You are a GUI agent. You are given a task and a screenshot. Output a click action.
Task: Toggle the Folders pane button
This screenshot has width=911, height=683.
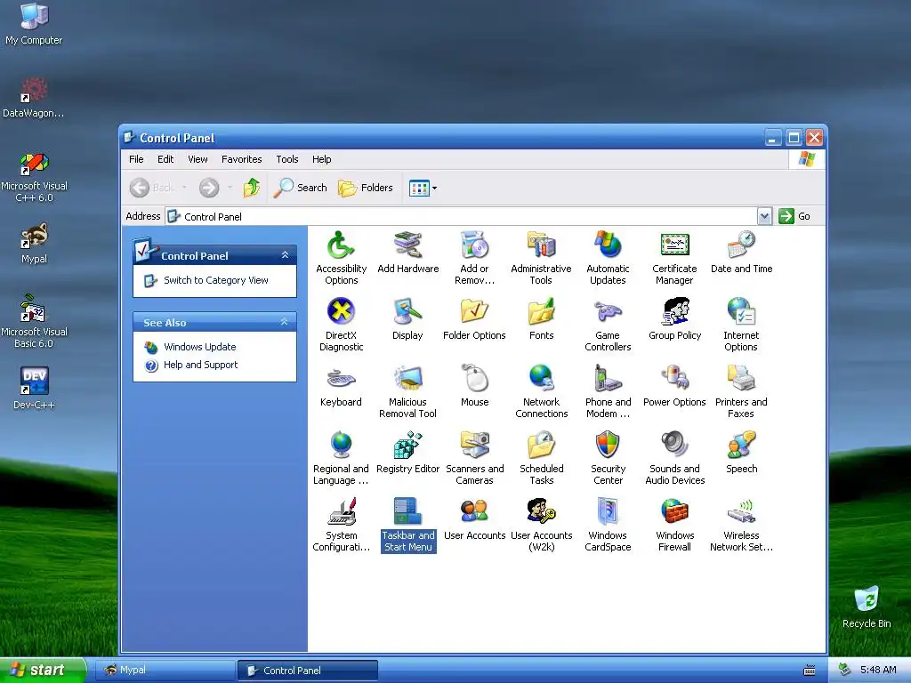click(366, 188)
